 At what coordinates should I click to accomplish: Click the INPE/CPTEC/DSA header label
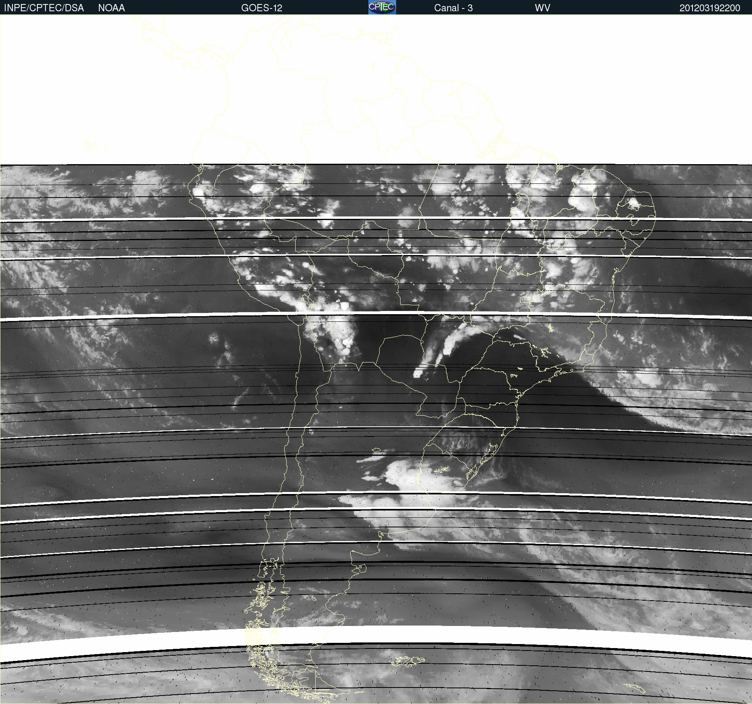pyautogui.click(x=44, y=8)
